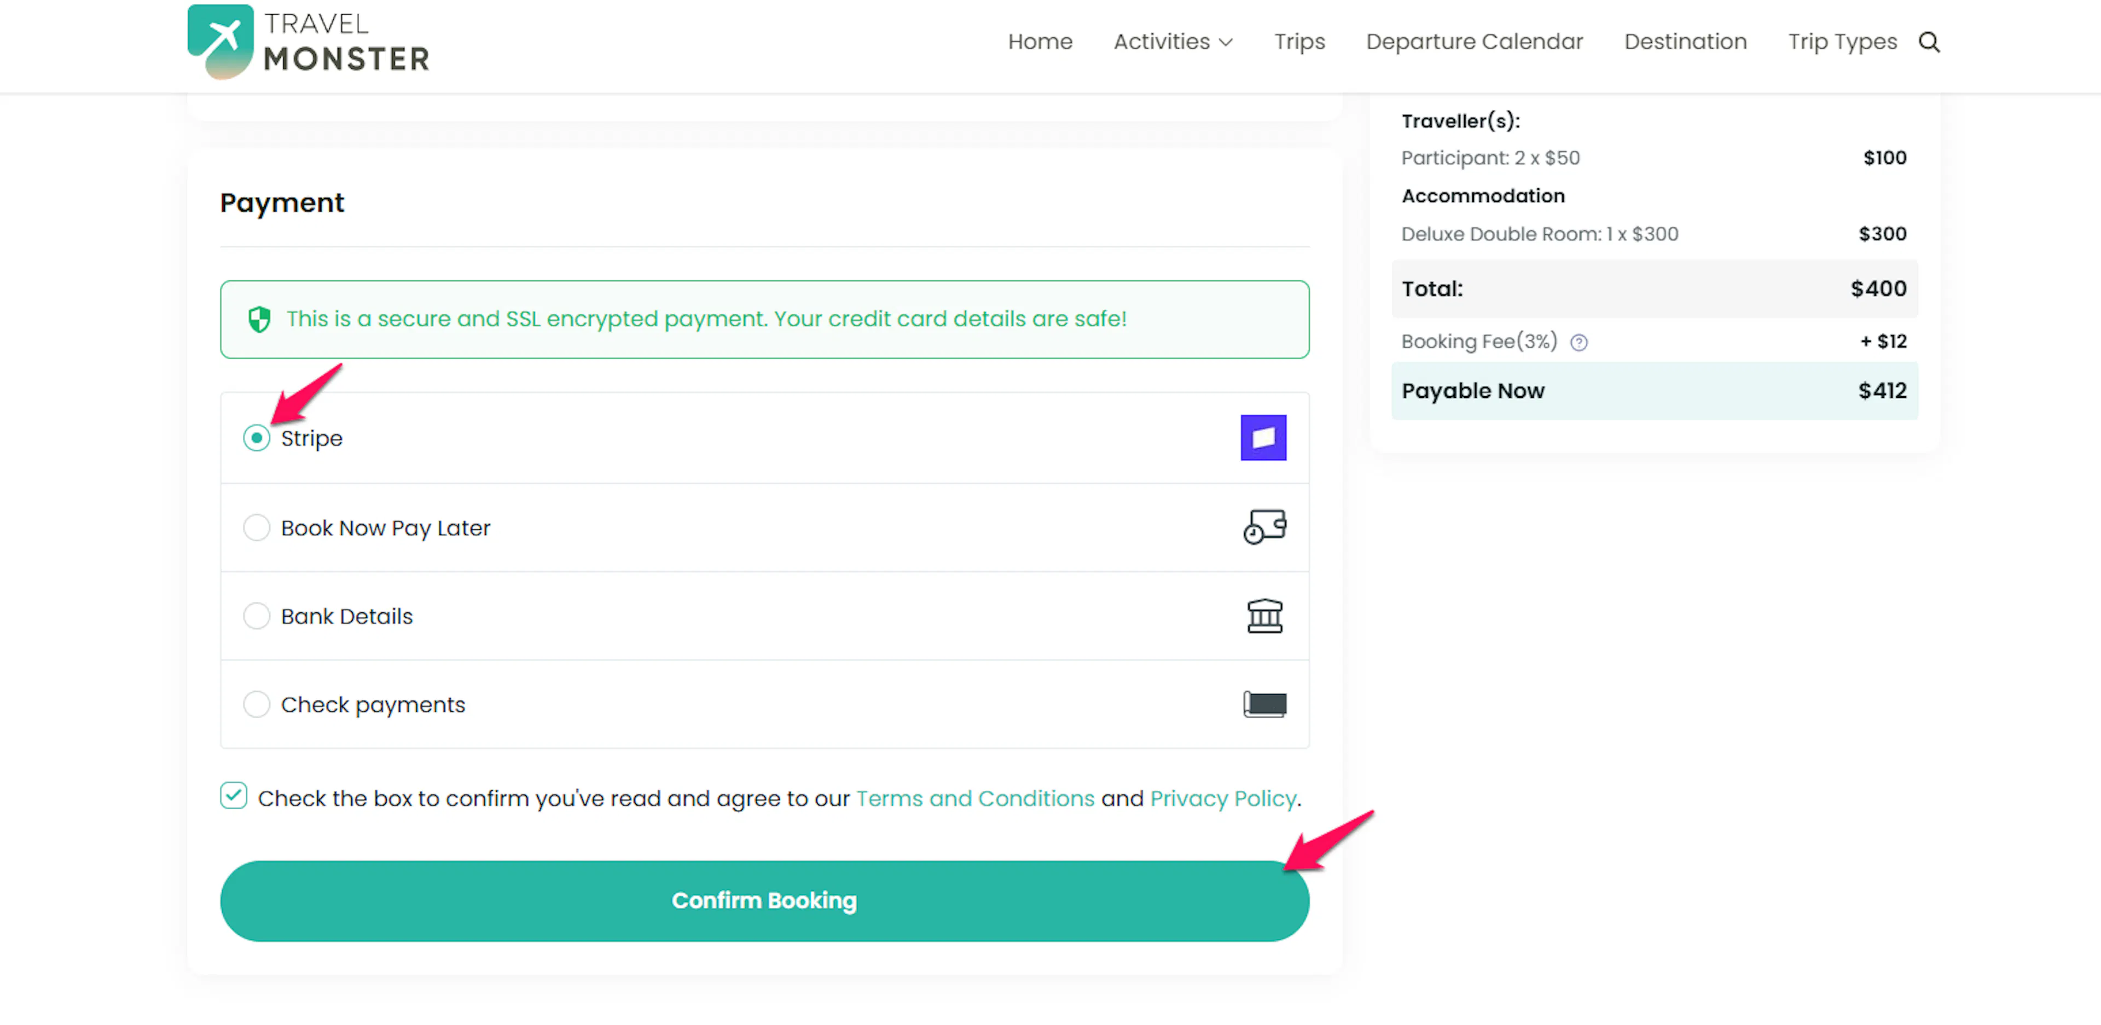The height and width of the screenshot is (1025, 2101).
Task: Expand the Activities dropdown menu
Action: tap(1173, 42)
